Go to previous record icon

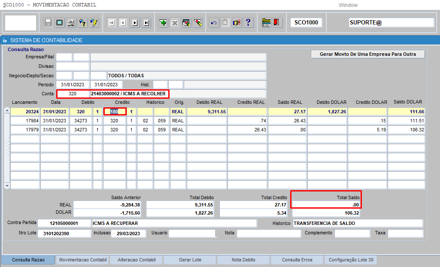click(x=123, y=22)
